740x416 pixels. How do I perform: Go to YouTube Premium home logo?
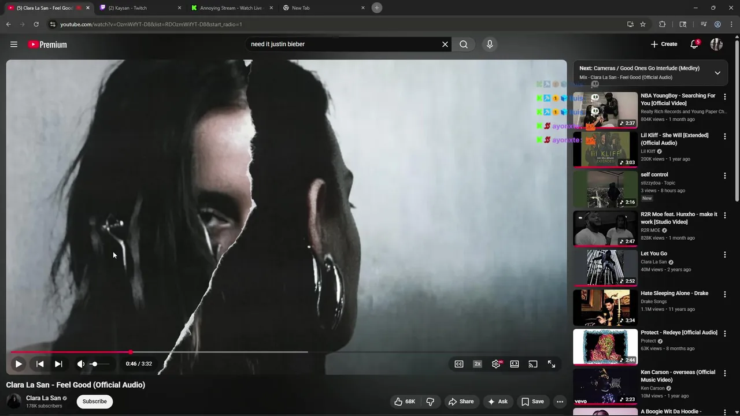[x=47, y=44]
